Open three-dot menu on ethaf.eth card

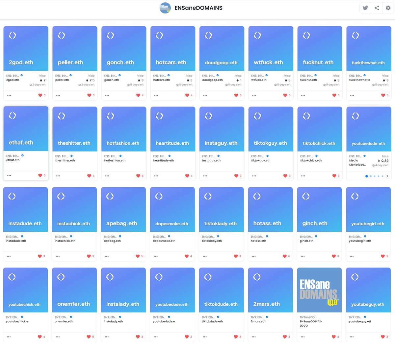point(9,175)
